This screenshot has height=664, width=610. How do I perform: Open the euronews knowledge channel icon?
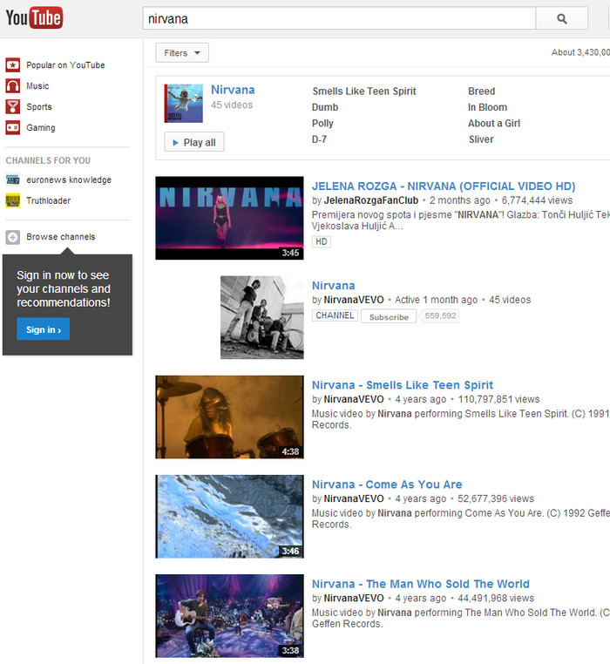(x=13, y=180)
